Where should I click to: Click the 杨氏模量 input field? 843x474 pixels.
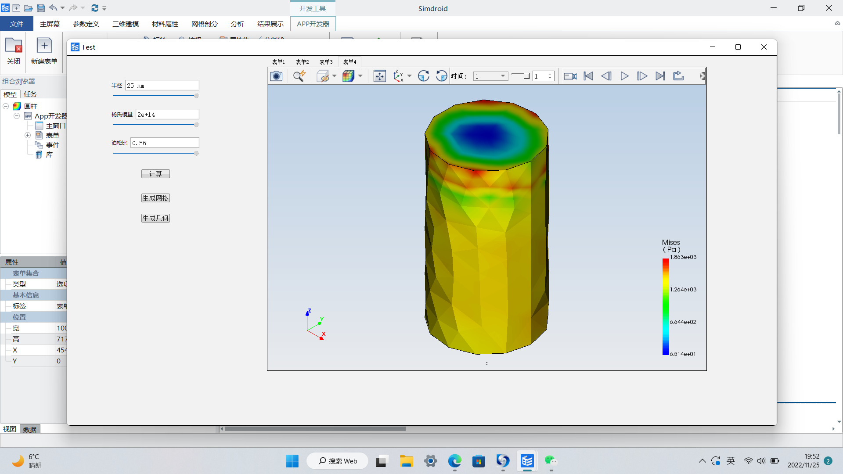click(167, 115)
